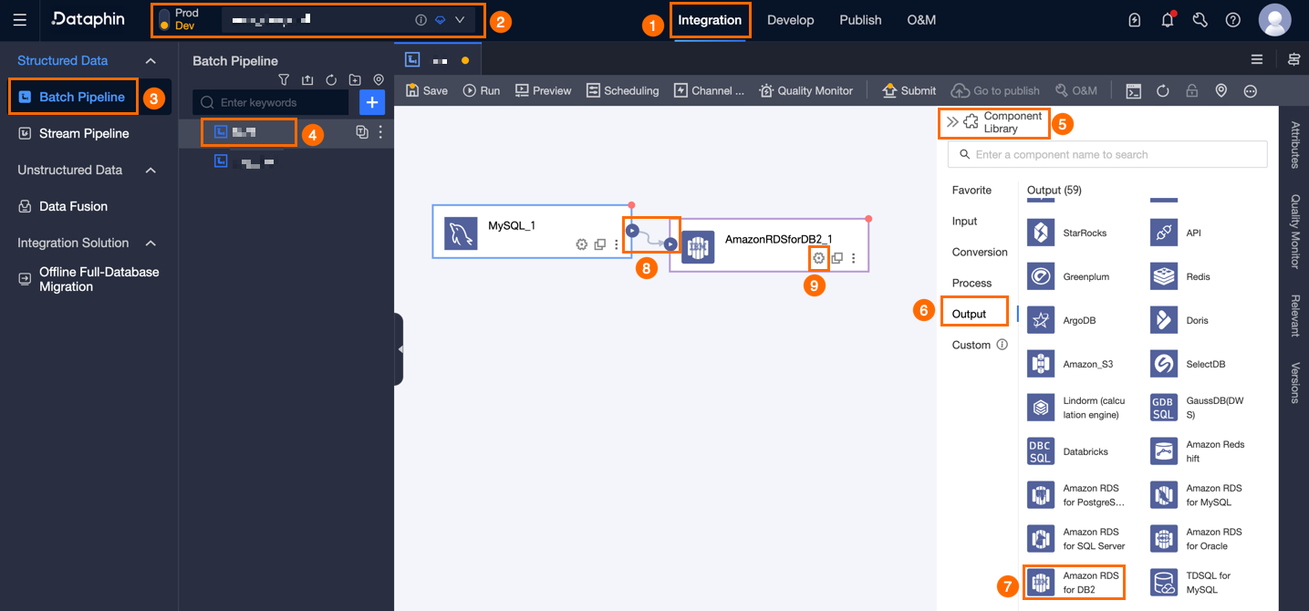Focus the Enter keywords search box
The height and width of the screenshot is (611, 1309).
point(270,102)
